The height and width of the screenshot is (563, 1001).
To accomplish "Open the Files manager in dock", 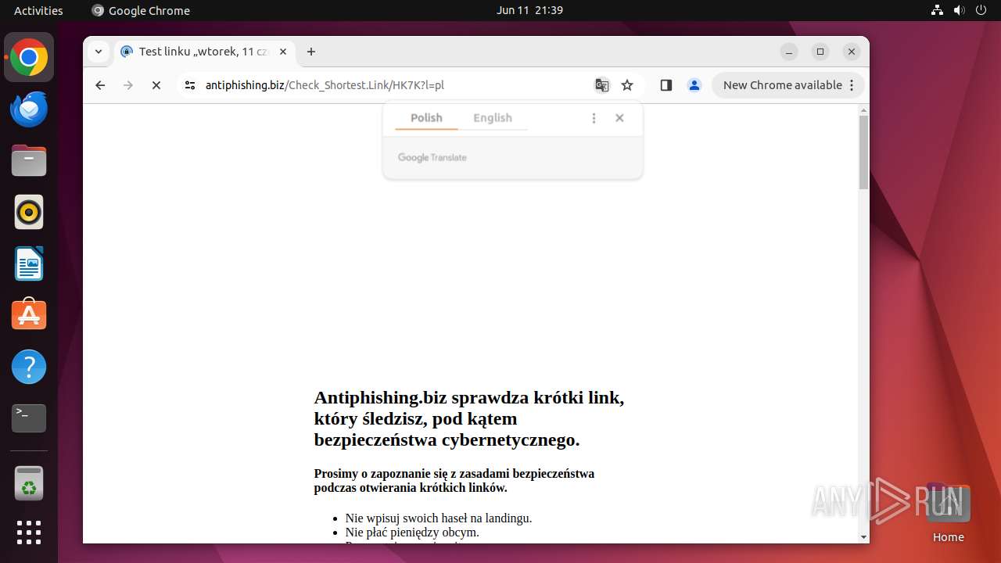I will coord(29,161).
